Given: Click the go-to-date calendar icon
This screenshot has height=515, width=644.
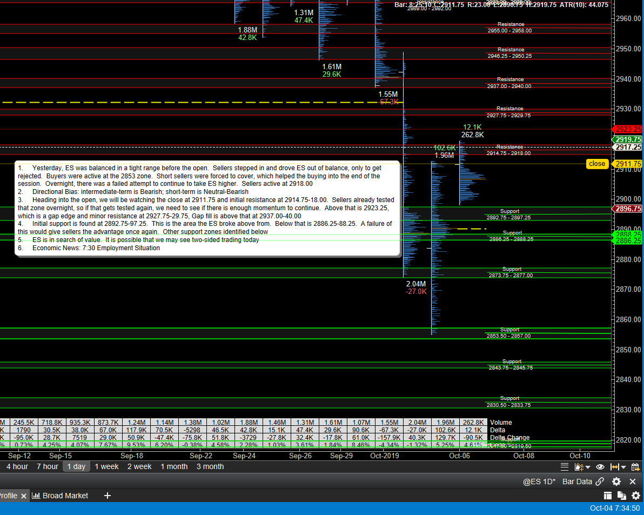Looking at the screenshot, I should click(635, 466).
